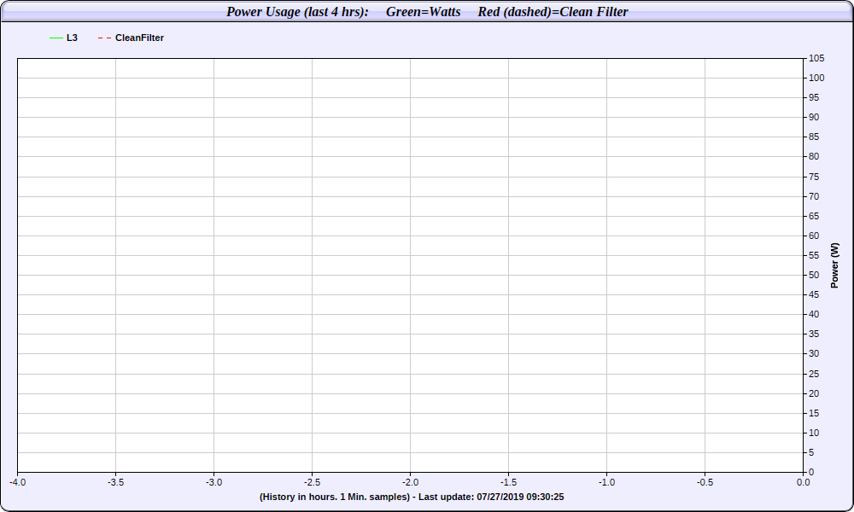Click the 20 y-axis tick label

tap(814, 393)
